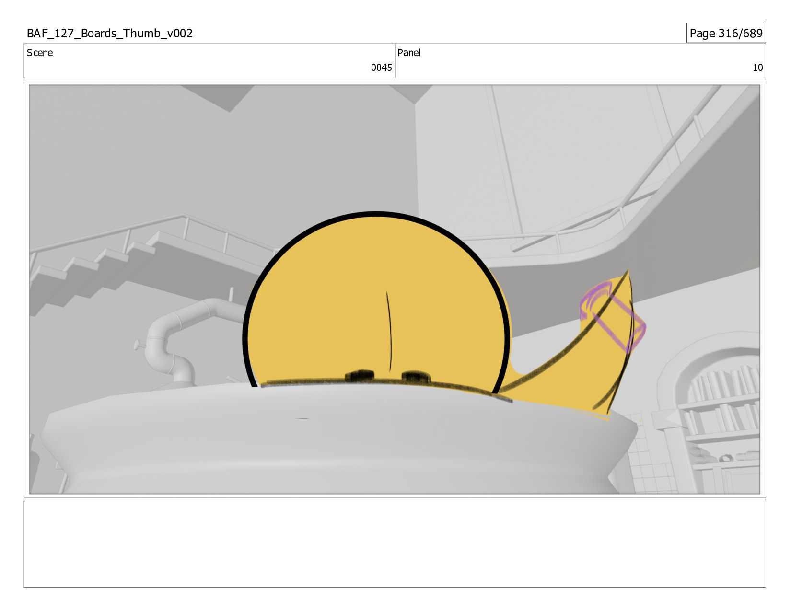Click the Page 316/689 indicator box
The image size is (791, 611).
[x=726, y=33]
